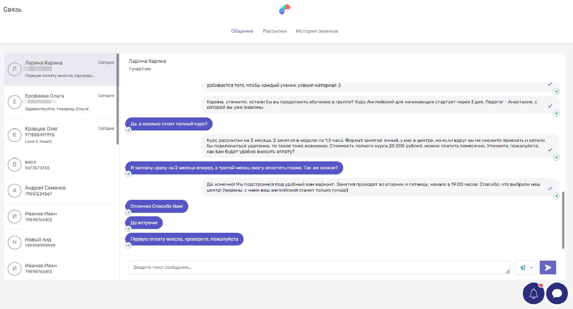The image size is (573, 309).
Task: Click avatar circle of Кравцев Олег
Action: click(14, 135)
